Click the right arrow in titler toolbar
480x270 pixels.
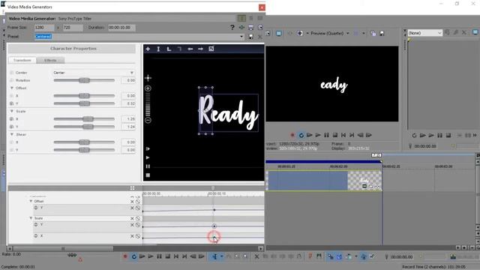tap(200, 49)
